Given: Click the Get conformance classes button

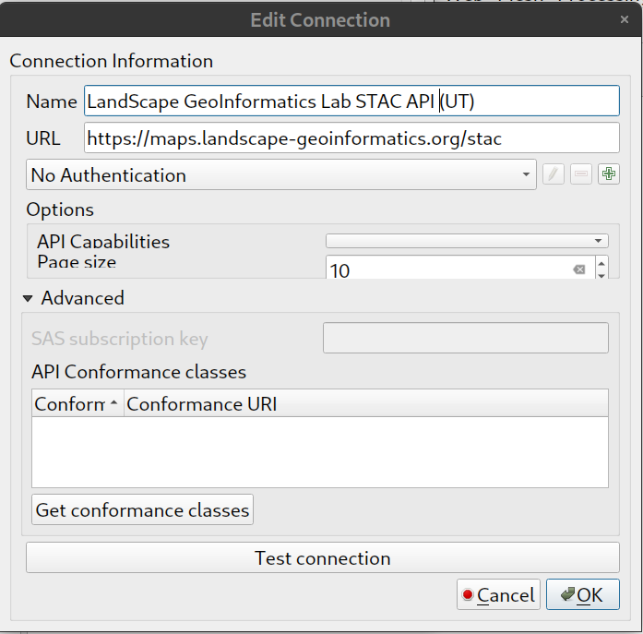Looking at the screenshot, I should pos(142,509).
